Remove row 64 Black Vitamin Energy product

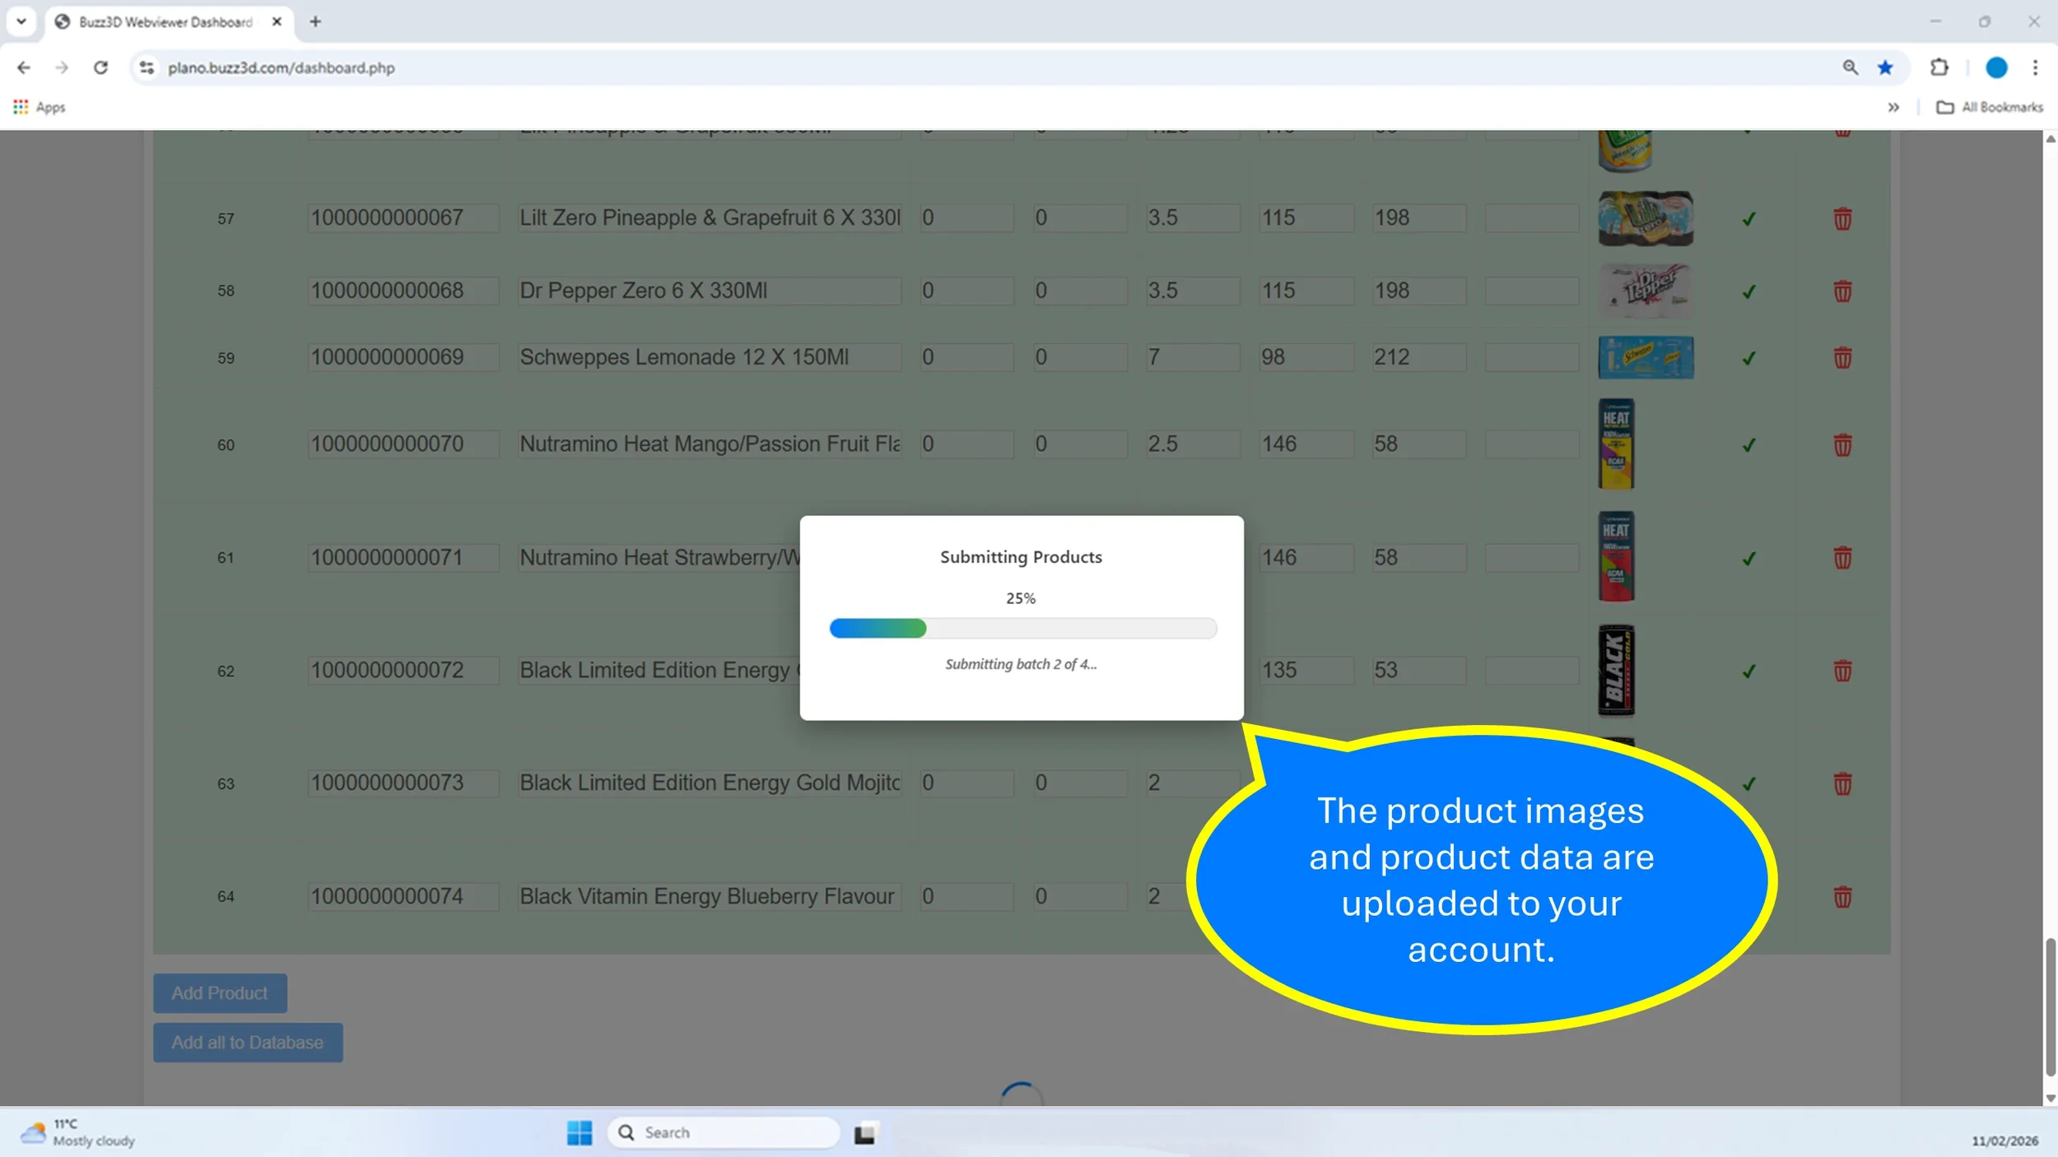tap(1841, 896)
